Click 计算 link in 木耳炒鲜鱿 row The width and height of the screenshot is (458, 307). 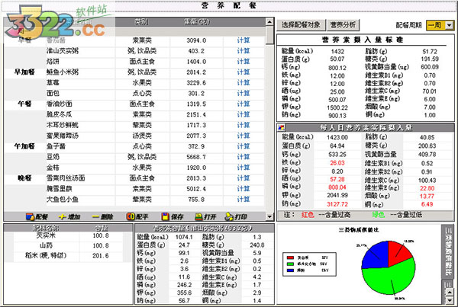click(244, 125)
